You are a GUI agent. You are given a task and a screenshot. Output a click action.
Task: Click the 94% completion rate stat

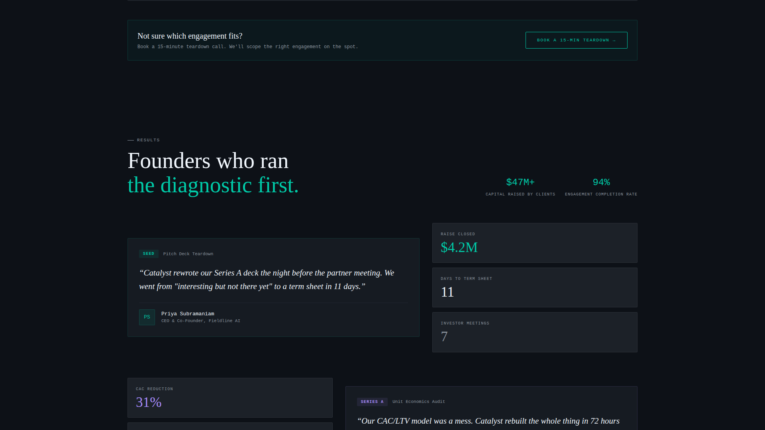pyautogui.click(x=601, y=182)
